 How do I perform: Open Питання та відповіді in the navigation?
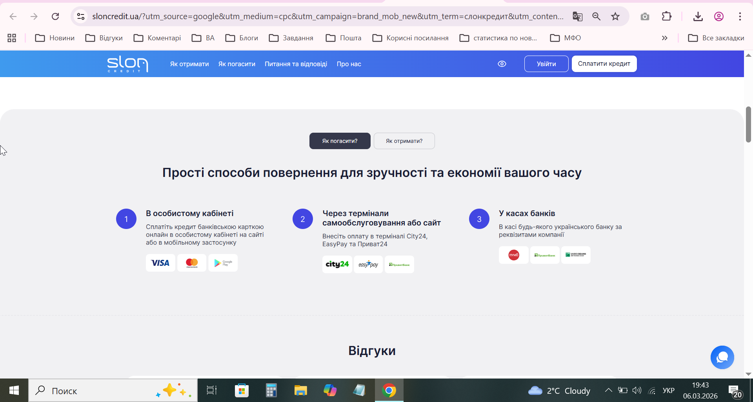click(296, 64)
